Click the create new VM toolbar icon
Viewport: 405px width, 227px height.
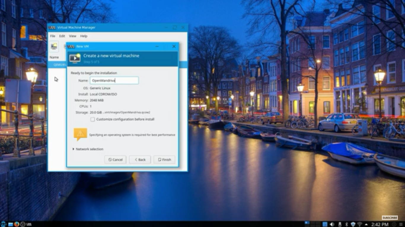[54, 46]
